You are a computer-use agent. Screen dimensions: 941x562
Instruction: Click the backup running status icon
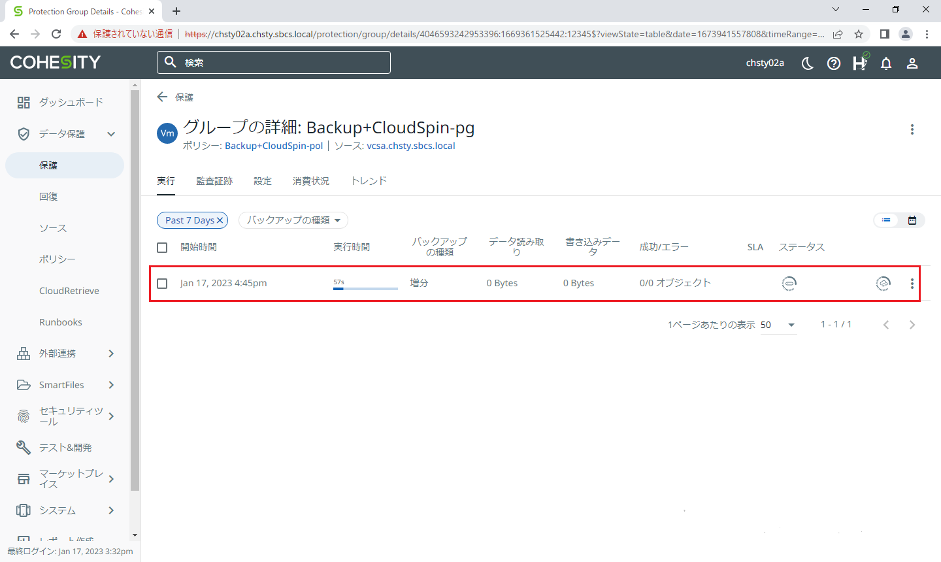[789, 283]
